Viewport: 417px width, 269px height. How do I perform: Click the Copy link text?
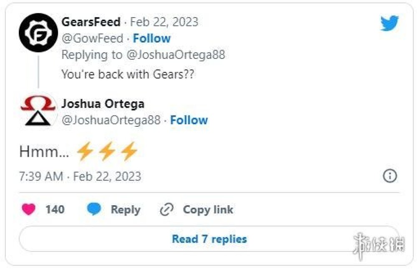pos(208,210)
